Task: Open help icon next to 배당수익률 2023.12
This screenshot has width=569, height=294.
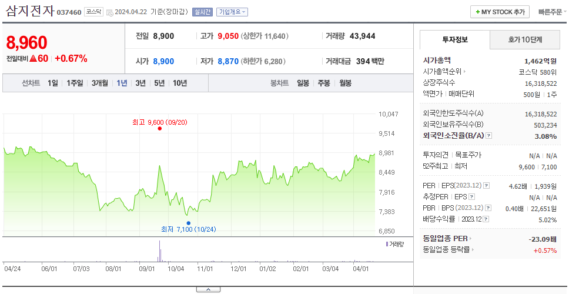Action: point(486,219)
